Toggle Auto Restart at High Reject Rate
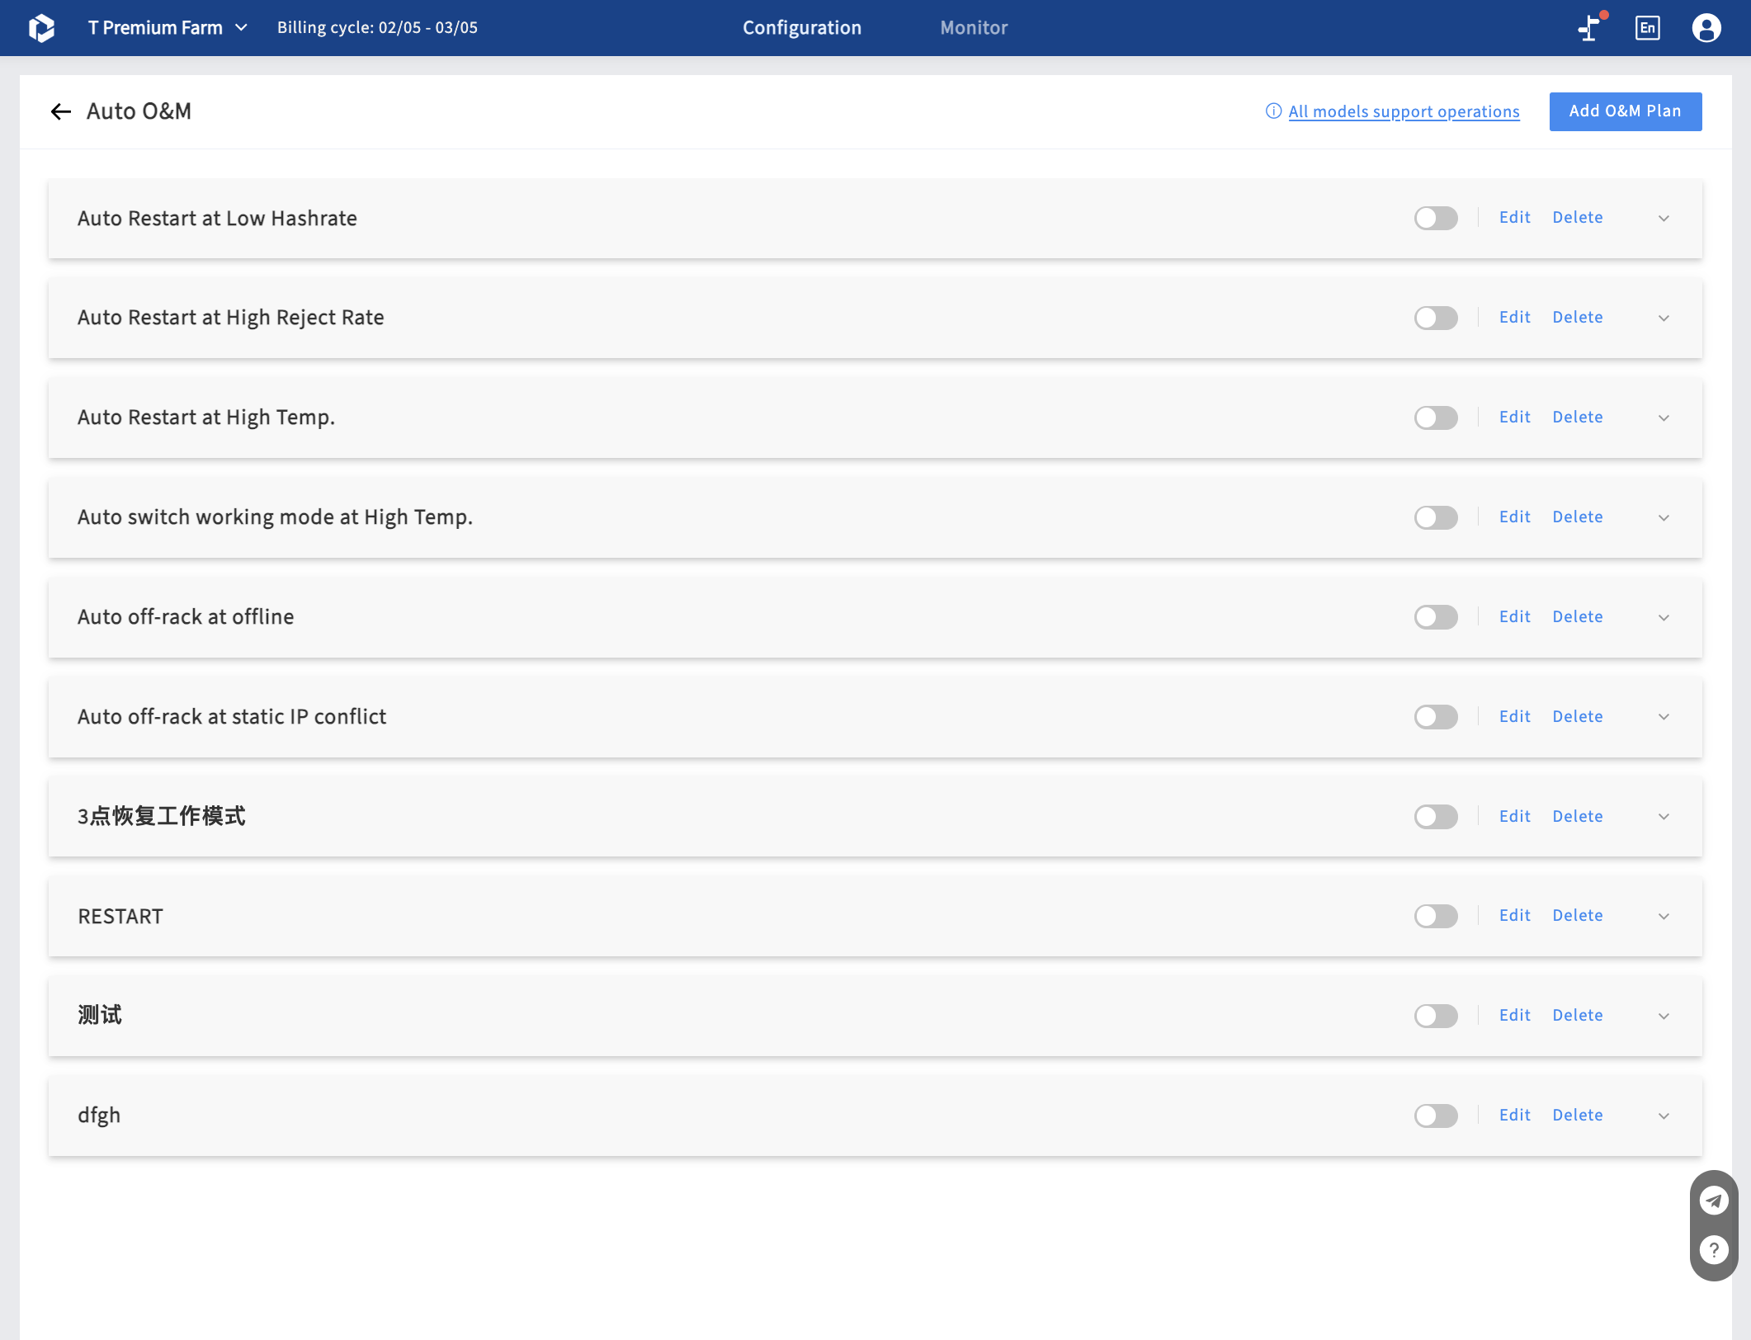The image size is (1751, 1340). coord(1436,318)
